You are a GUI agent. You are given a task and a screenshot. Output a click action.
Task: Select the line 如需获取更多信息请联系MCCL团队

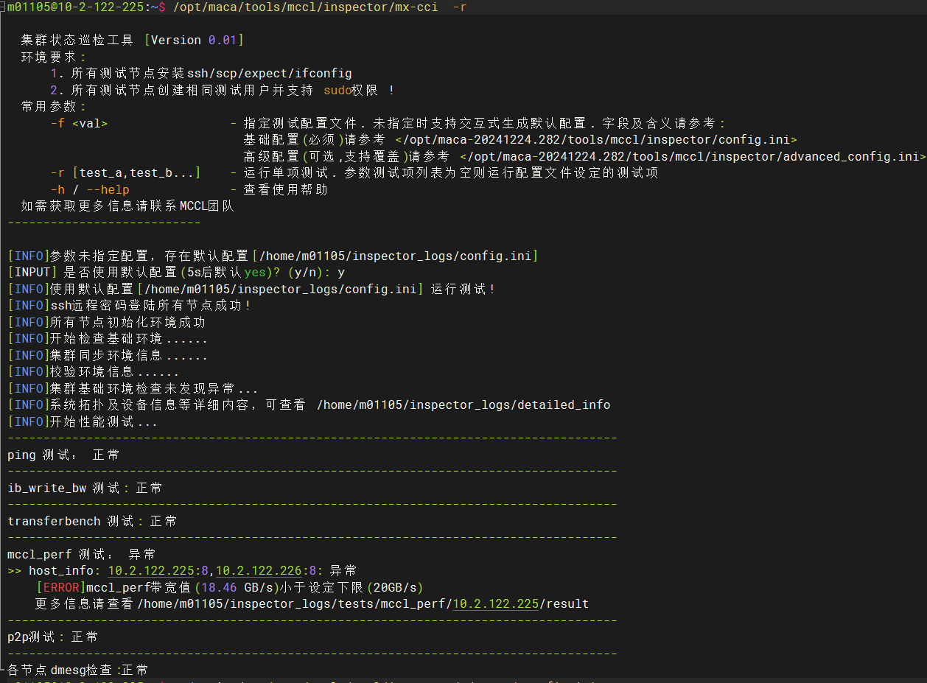point(127,206)
